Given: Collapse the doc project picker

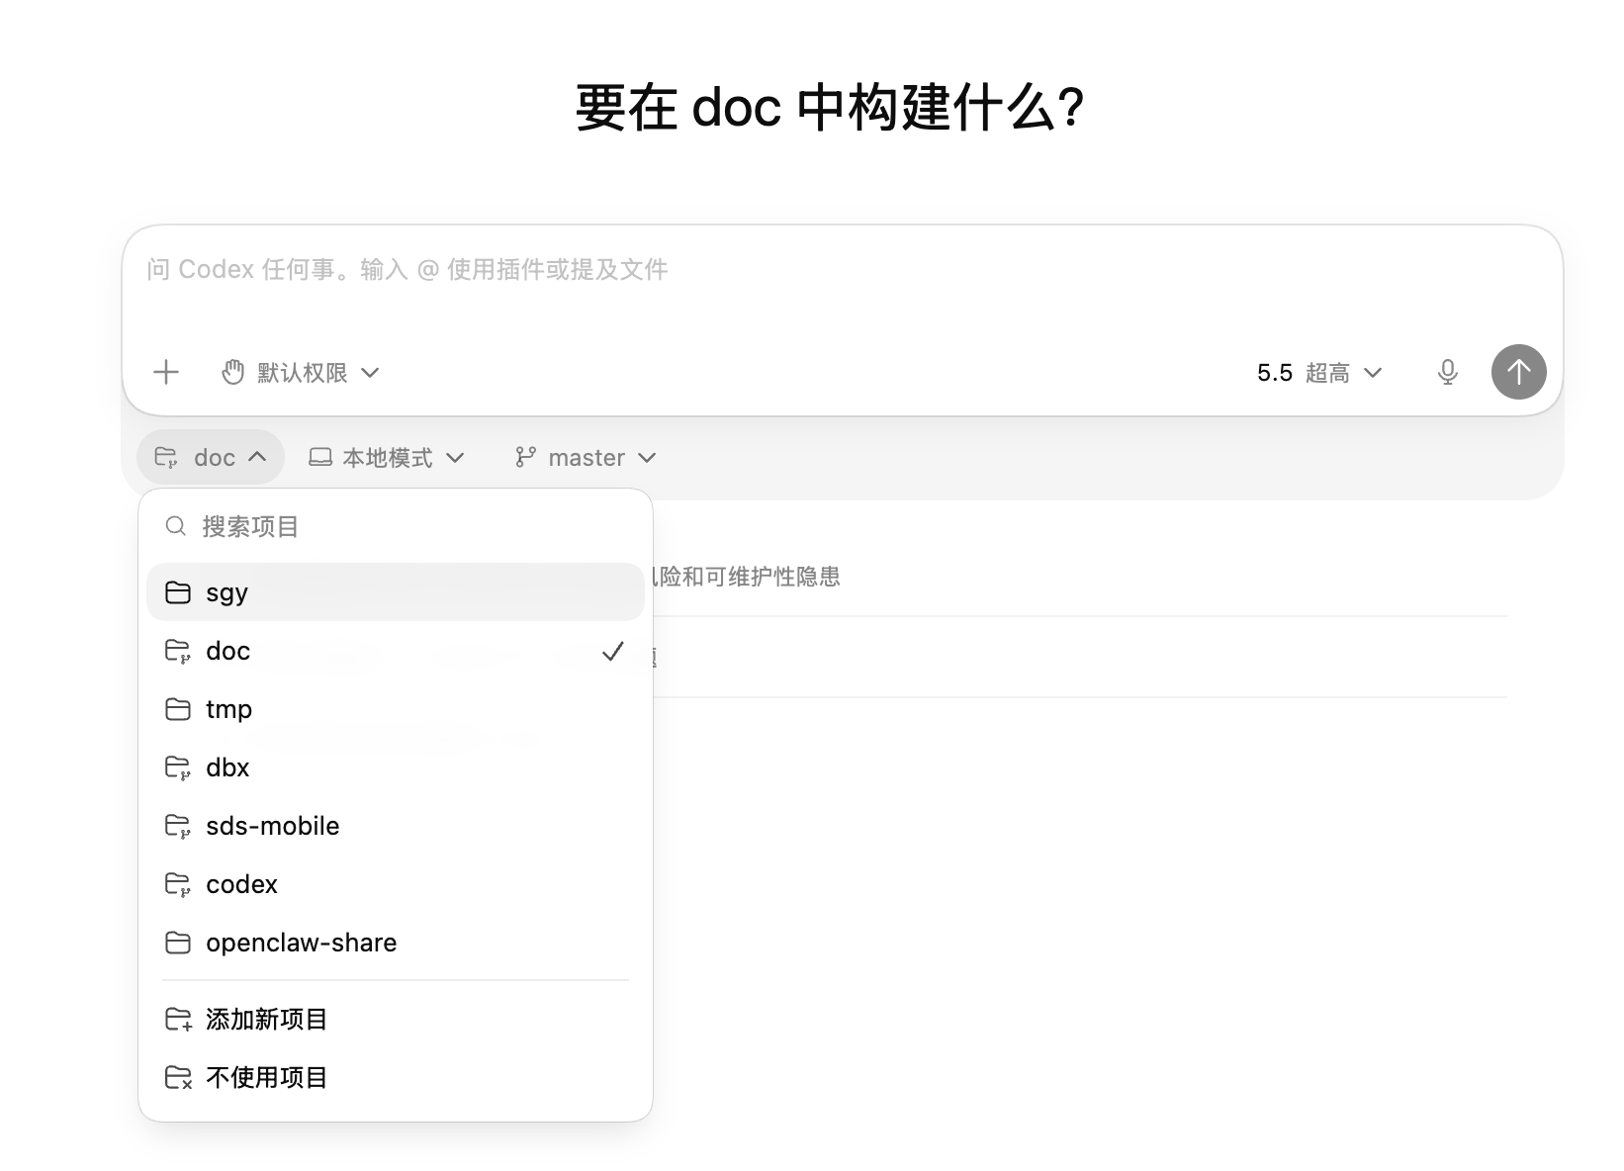Looking at the screenshot, I should click(210, 457).
